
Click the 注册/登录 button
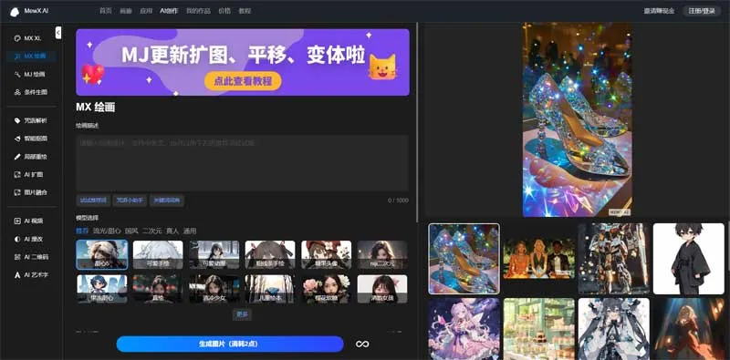[x=702, y=11]
